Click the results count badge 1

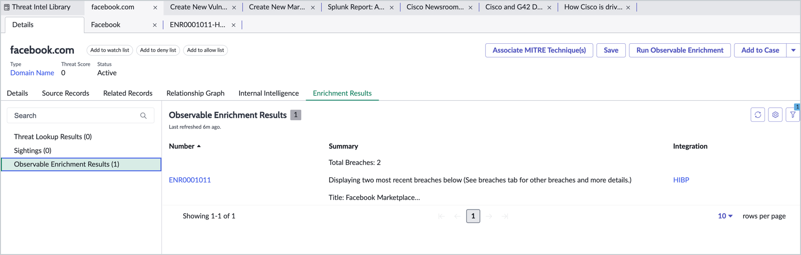point(295,115)
